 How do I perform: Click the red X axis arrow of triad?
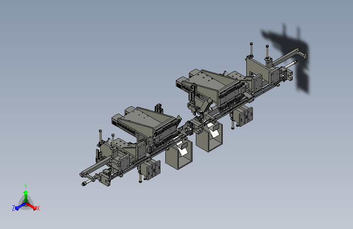(x=31, y=206)
